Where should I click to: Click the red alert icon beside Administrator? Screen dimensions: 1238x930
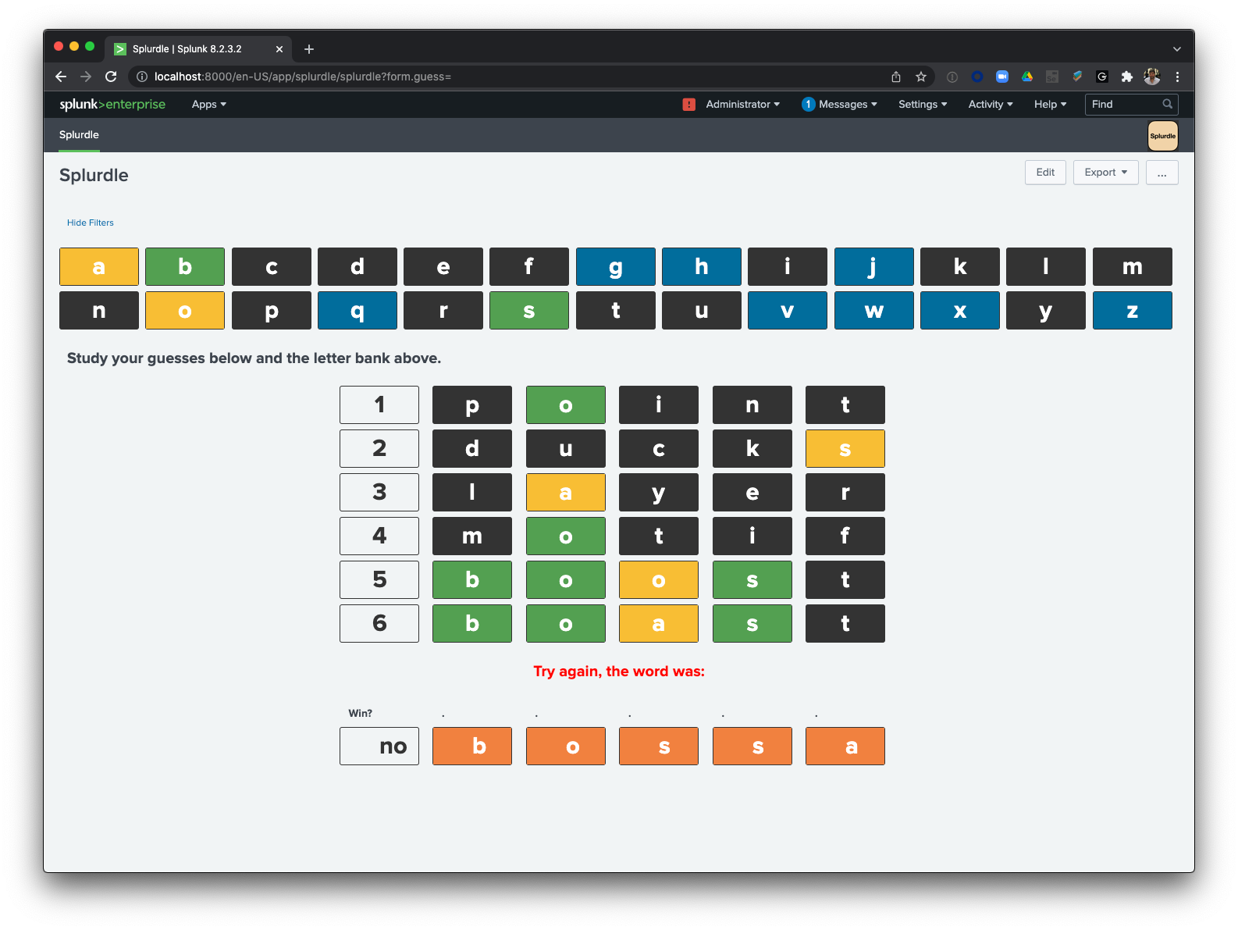689,105
